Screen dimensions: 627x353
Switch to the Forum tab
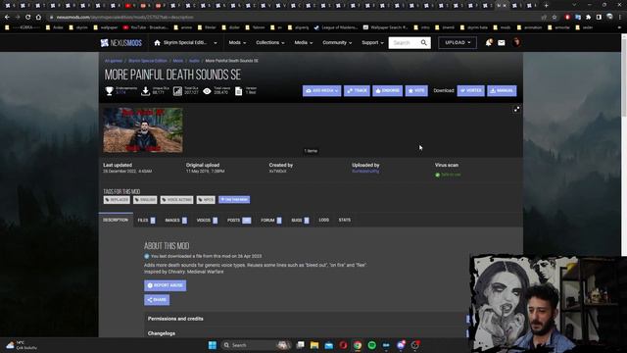[271, 220]
